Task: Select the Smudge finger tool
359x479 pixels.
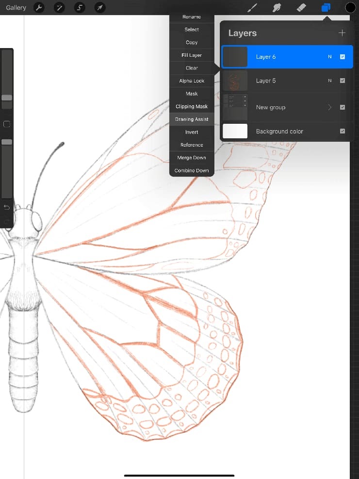Action: pyautogui.click(x=277, y=7)
